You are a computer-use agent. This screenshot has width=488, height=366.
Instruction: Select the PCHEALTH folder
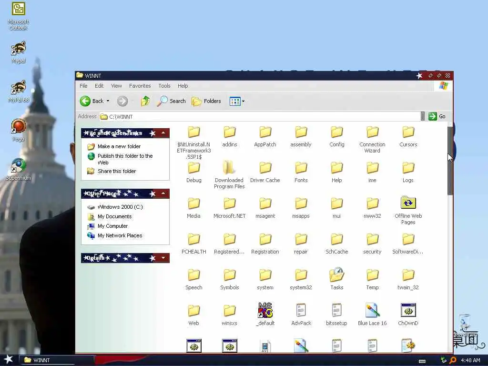193,244
